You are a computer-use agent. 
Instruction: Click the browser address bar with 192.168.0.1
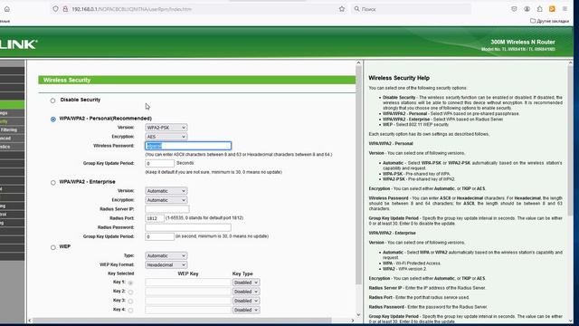(x=199, y=9)
